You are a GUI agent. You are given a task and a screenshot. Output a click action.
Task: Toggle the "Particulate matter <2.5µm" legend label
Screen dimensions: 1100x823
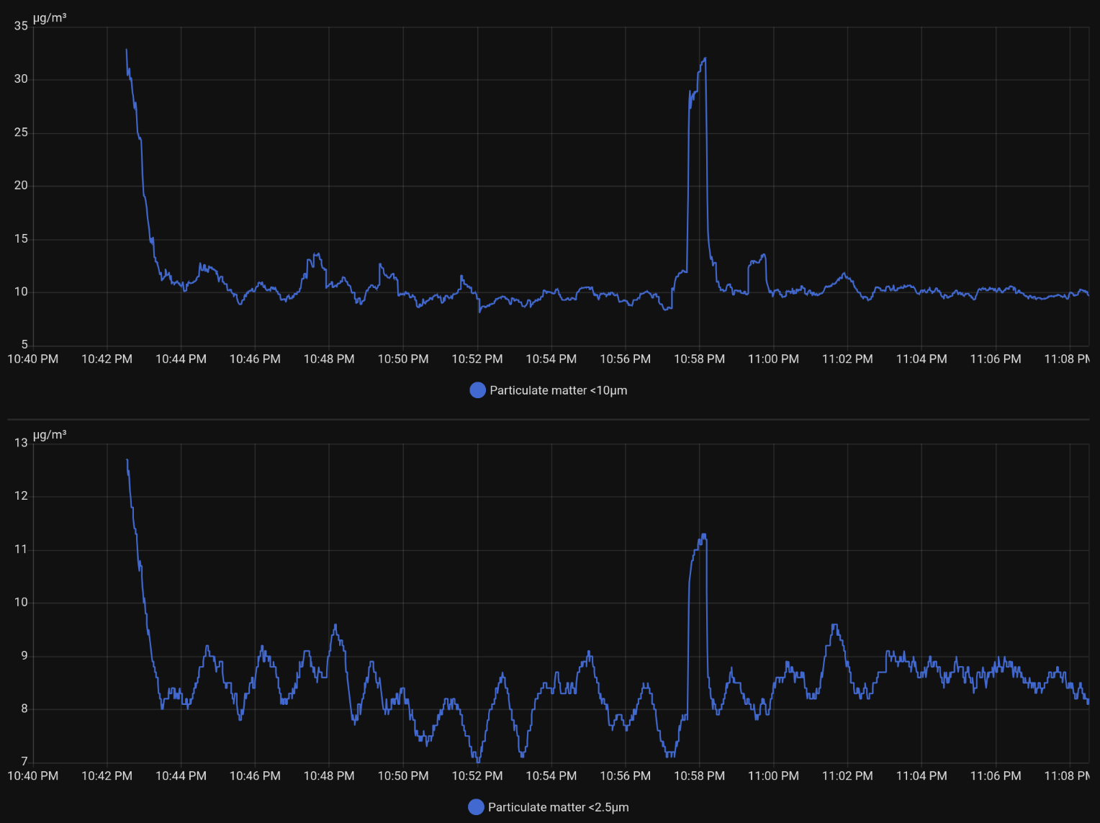pyautogui.click(x=558, y=807)
